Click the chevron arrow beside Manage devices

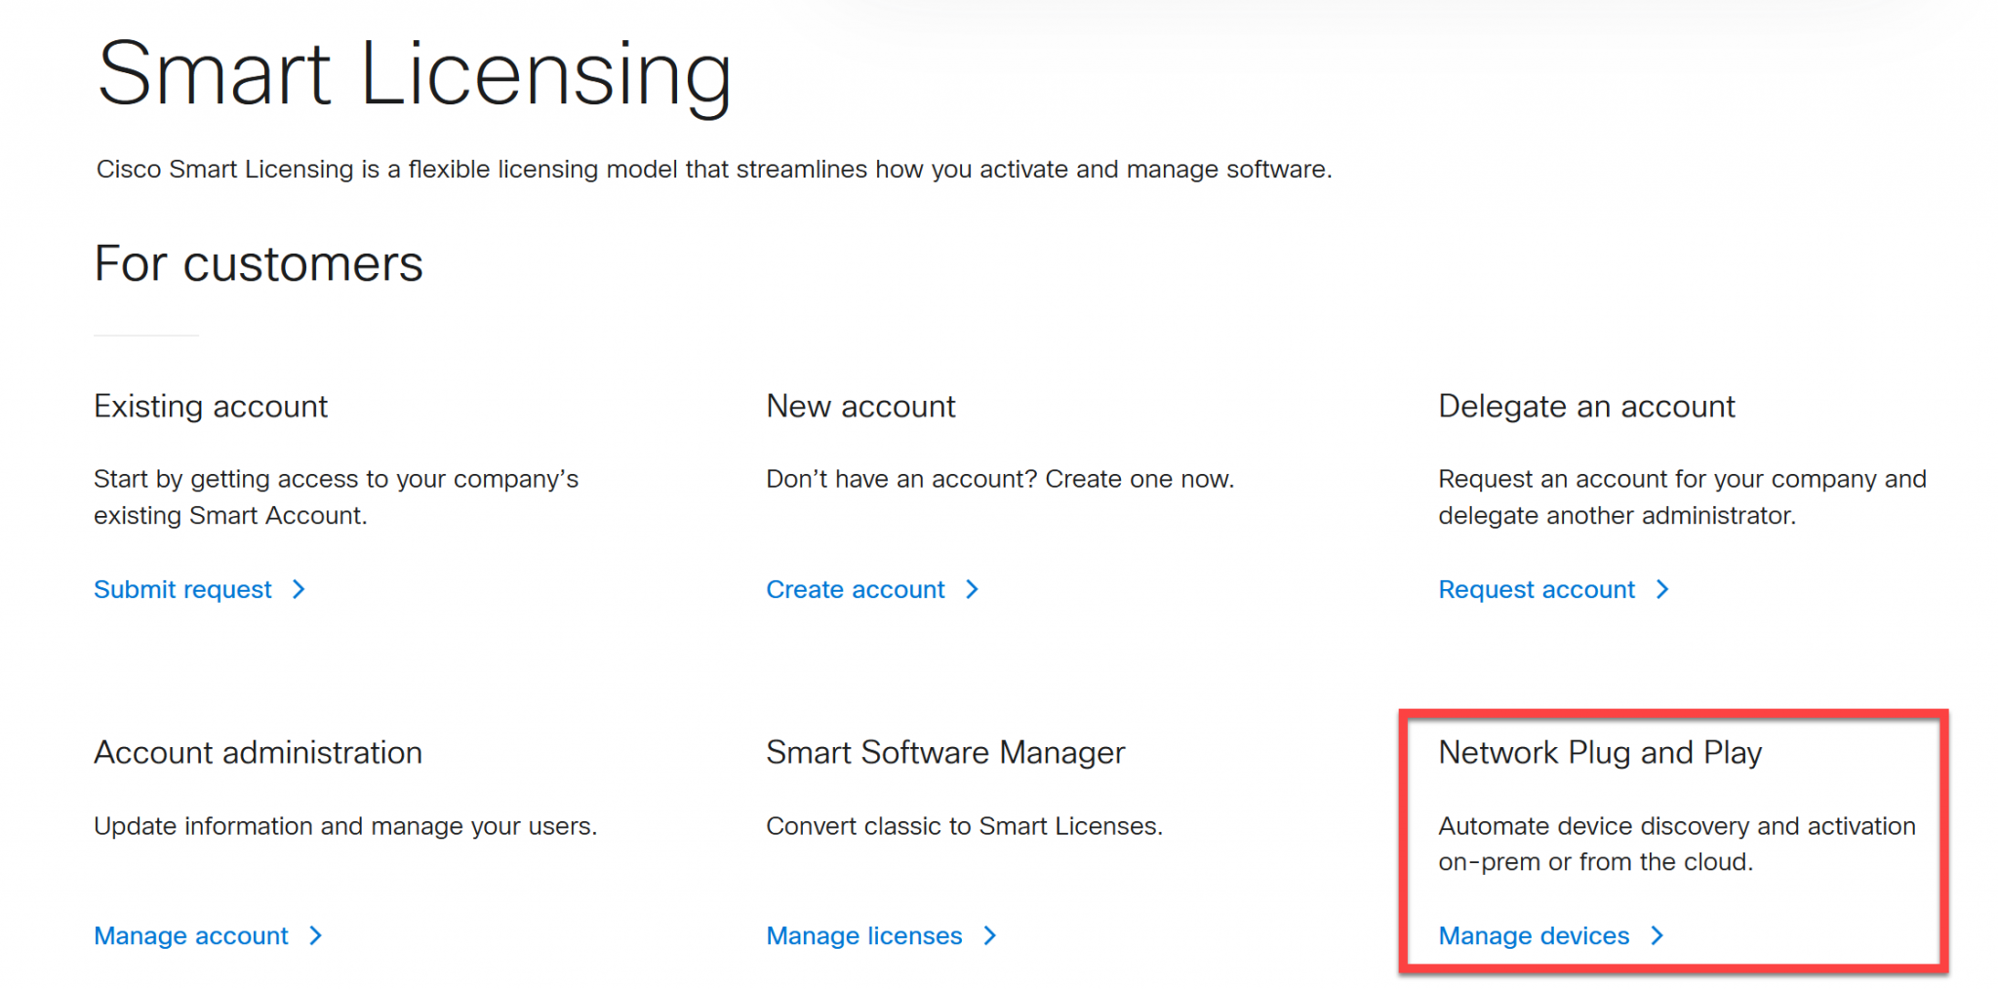pyautogui.click(x=1658, y=935)
